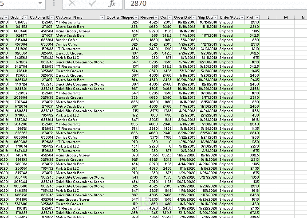Click Profit value for order 170835
Screen dimensions: 307x218
(252, 213)
